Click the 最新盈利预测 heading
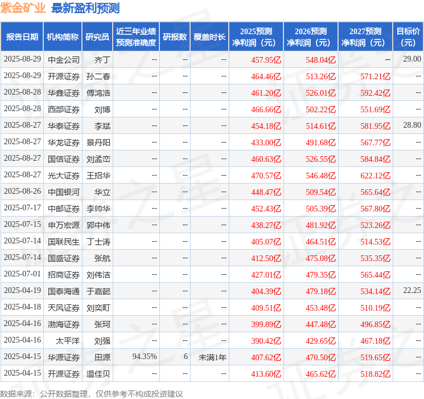 click(85, 8)
